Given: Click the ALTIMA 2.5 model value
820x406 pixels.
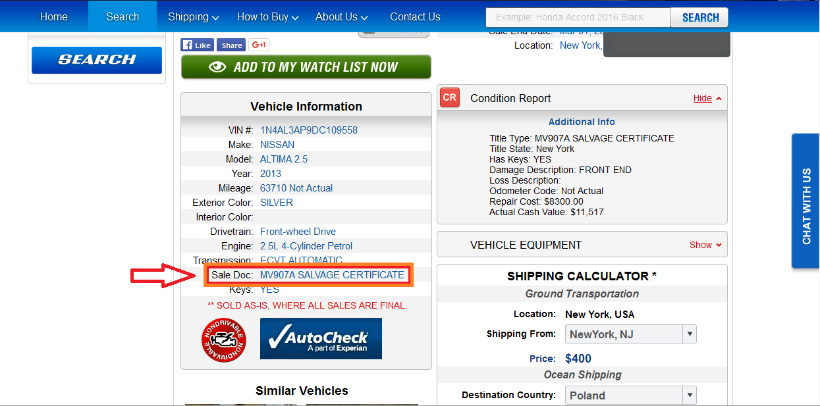Looking at the screenshot, I should click(x=284, y=159).
